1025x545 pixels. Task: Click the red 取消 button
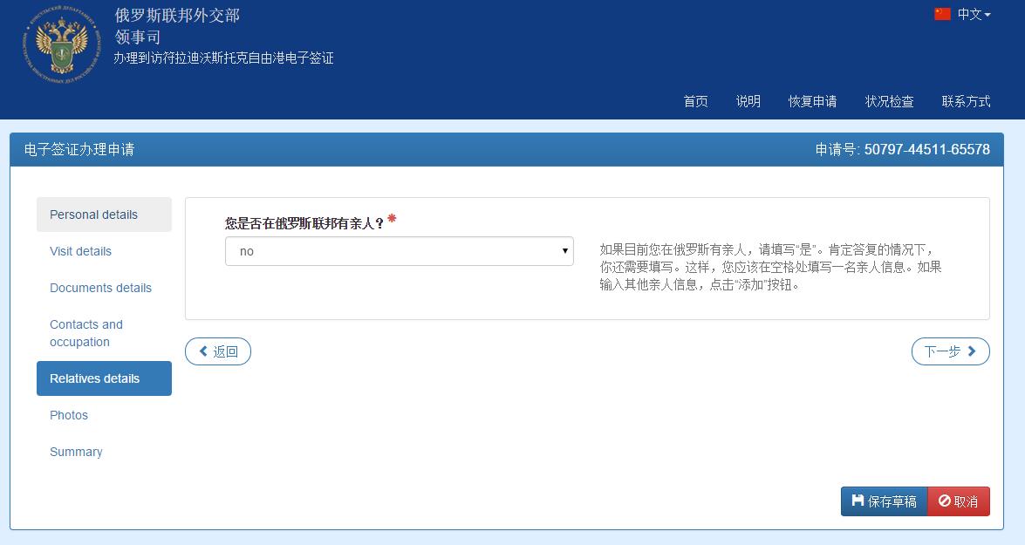coord(958,501)
